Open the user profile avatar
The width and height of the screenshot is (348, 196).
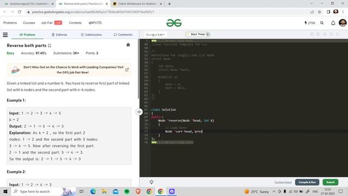343,23
